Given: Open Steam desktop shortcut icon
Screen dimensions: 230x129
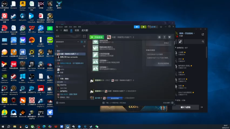Looking at the screenshot, I should [14, 17].
